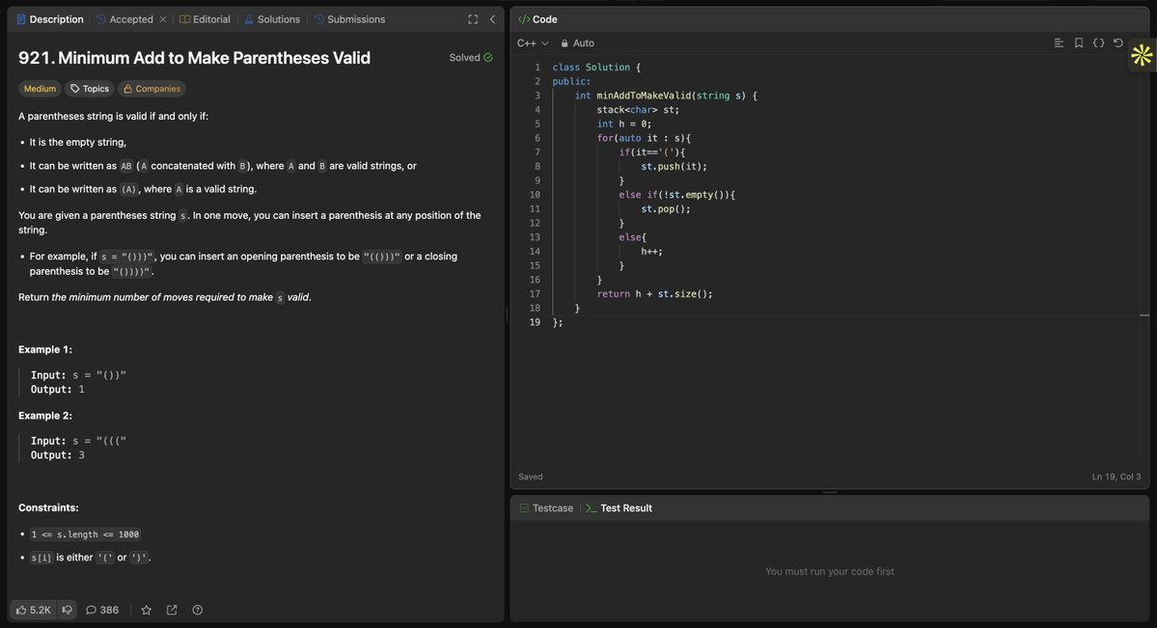Switch to the Description tab
Image resolution: width=1157 pixels, height=628 pixels.
(50, 19)
